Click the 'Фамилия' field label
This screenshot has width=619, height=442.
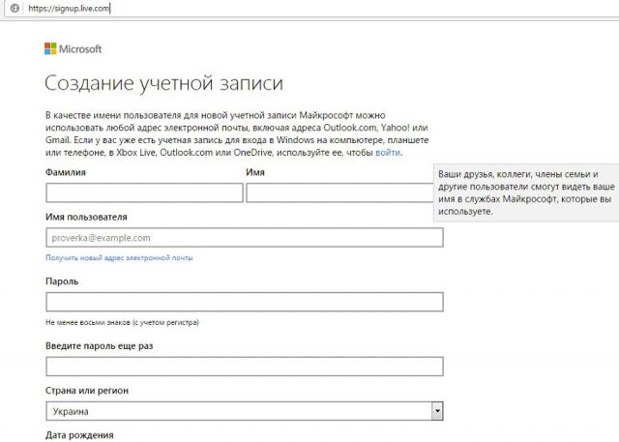[x=66, y=172]
